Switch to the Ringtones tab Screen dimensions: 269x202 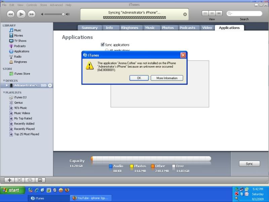[x=129, y=28]
